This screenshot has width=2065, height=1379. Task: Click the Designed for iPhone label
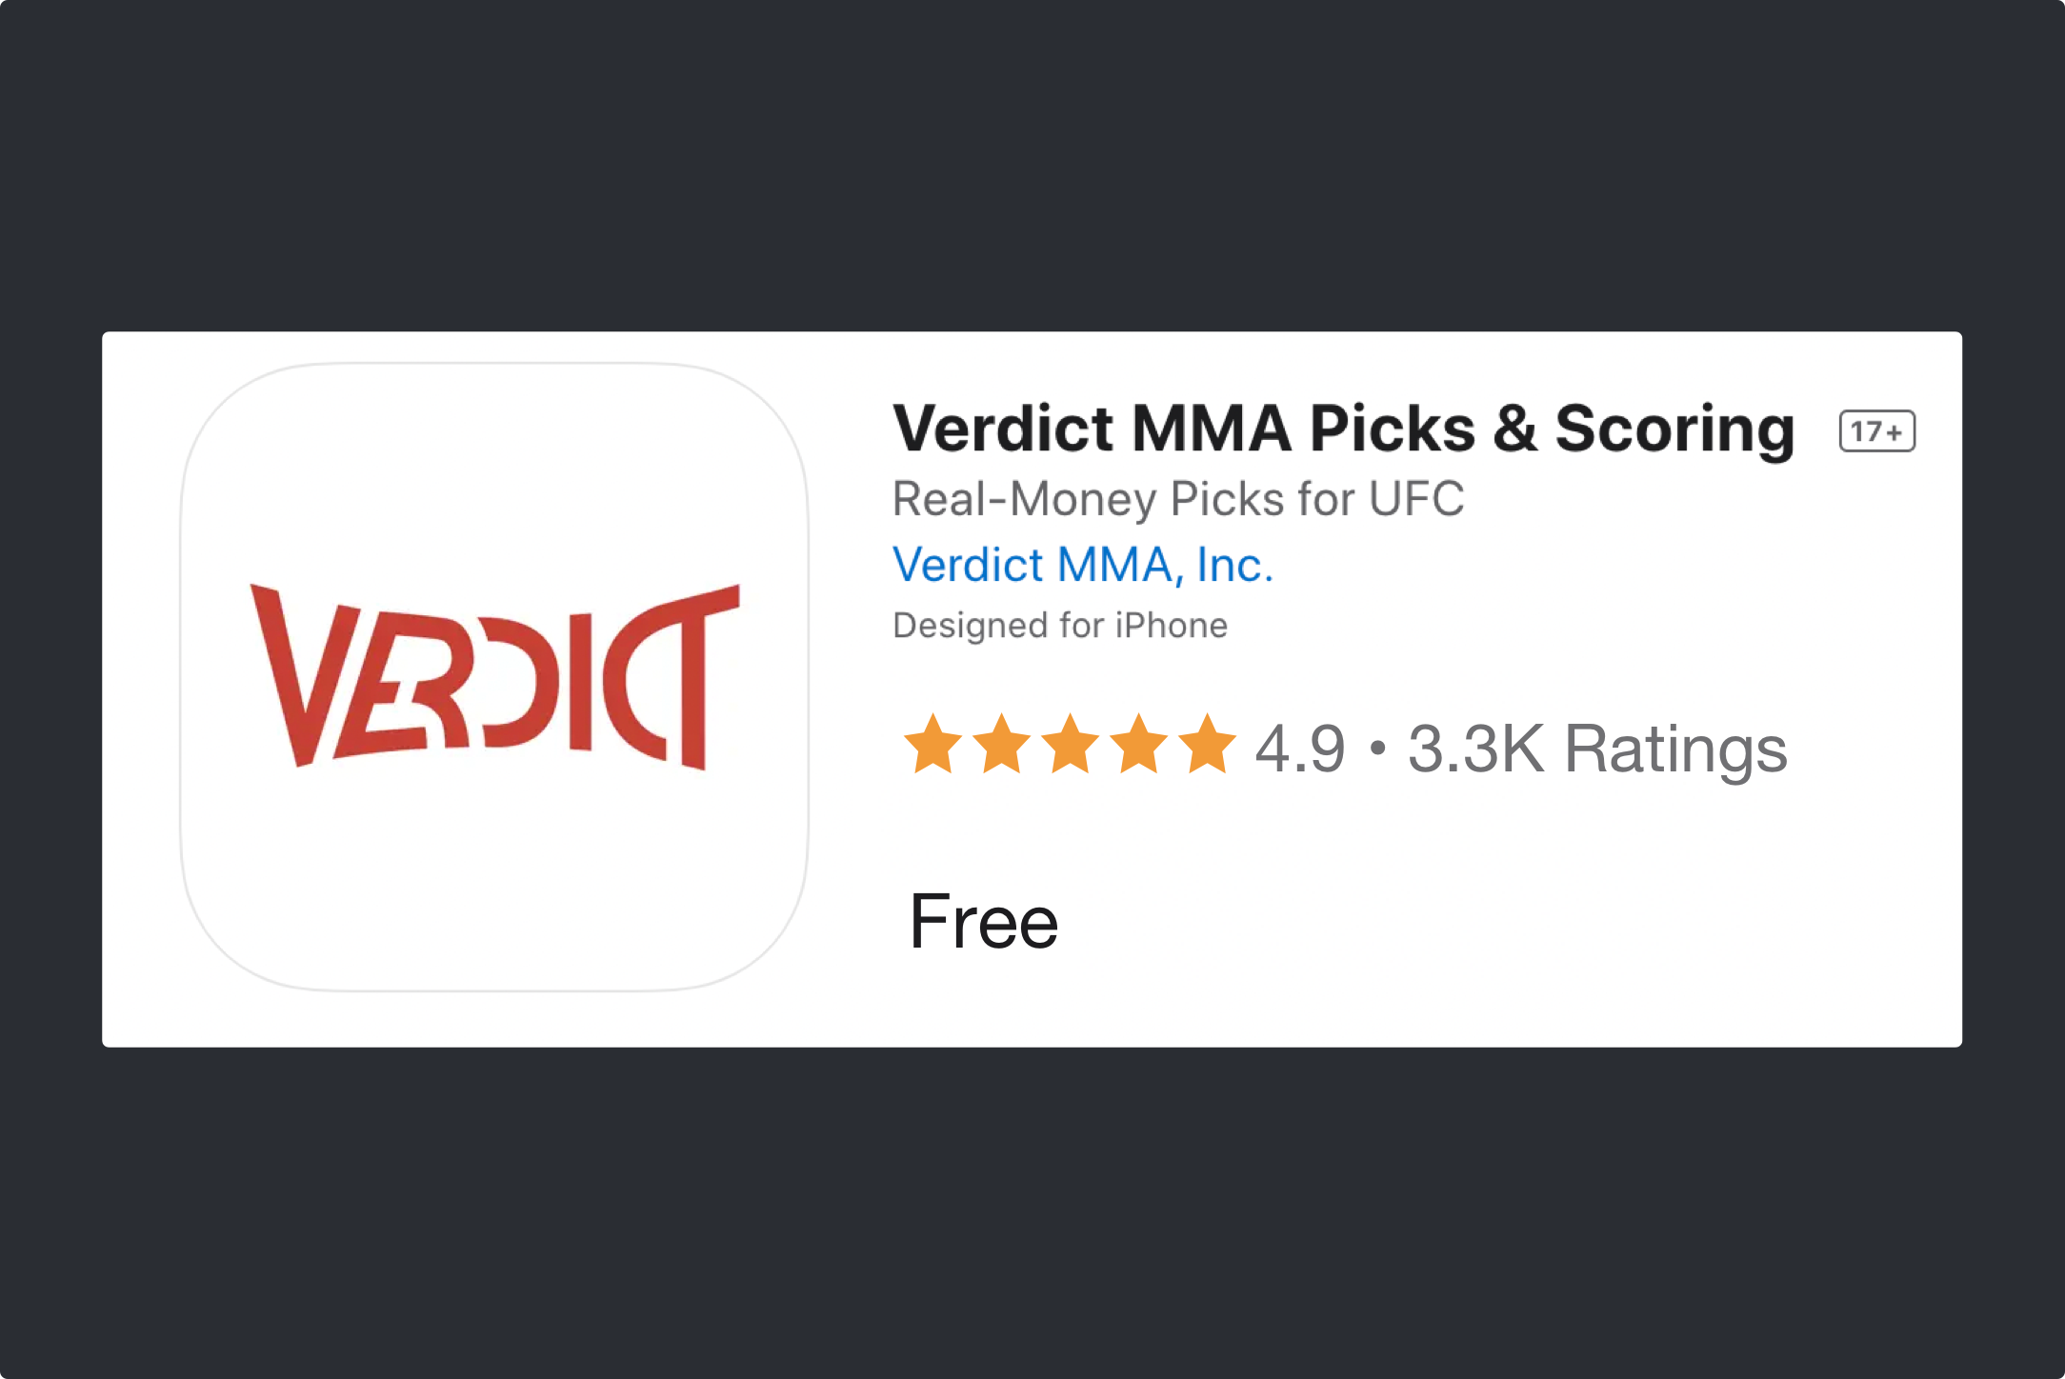coord(1060,626)
